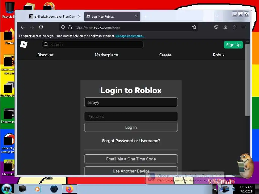Open the Pocket save icon
This screenshot has width=259, height=194.
216,27
